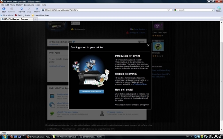Open a new tab with plus button

(x=36, y=19)
